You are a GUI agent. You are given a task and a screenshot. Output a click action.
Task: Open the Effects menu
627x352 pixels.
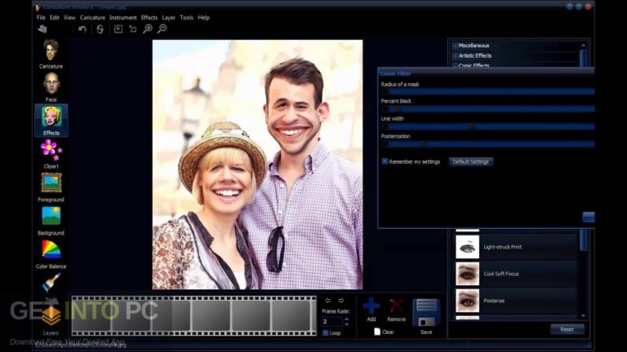[x=149, y=18]
